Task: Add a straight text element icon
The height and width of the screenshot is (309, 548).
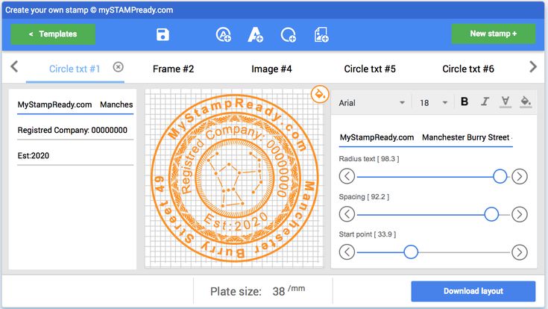Action: coord(255,34)
